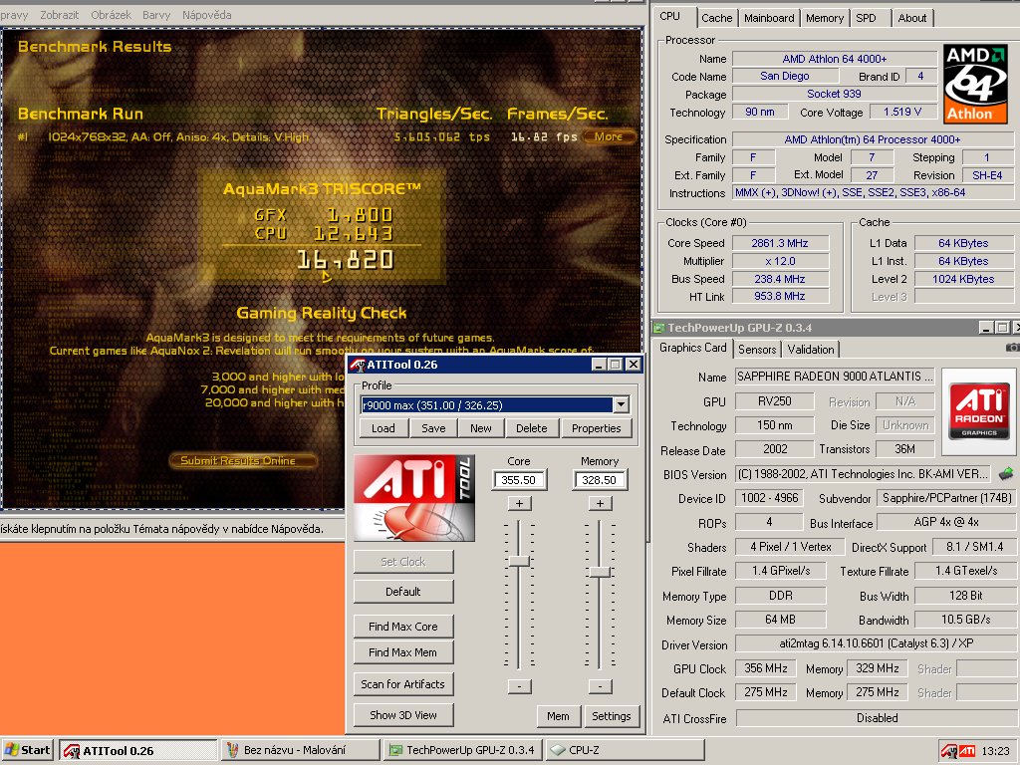Click Scan for Artifacts button
Image resolution: width=1020 pixels, height=765 pixels.
tap(403, 684)
